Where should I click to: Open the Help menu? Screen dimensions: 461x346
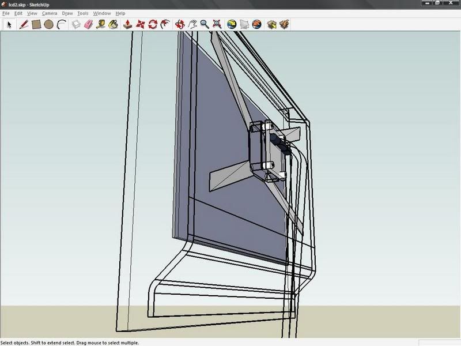(120, 13)
